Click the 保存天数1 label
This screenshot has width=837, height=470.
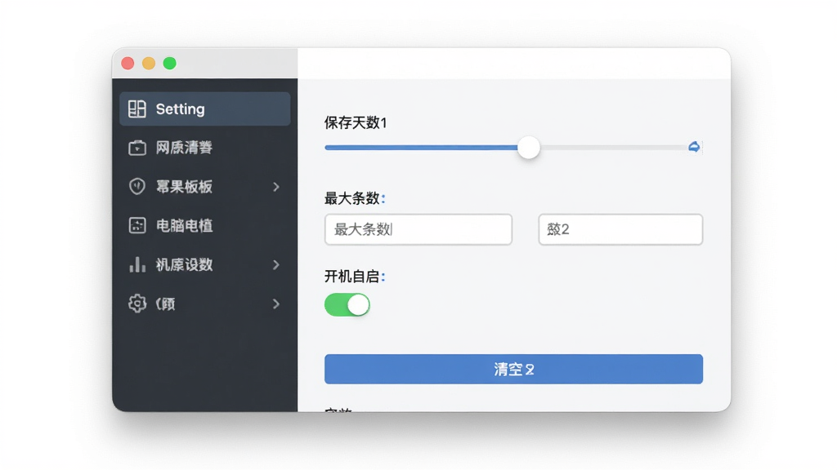coord(356,123)
